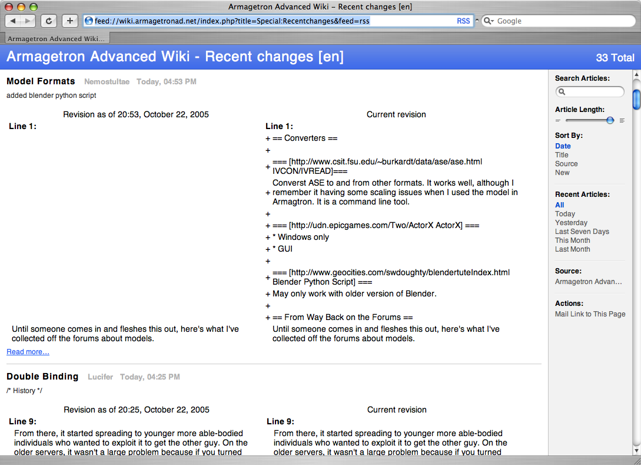Open Read more link under Model Formats
The width and height of the screenshot is (641, 465).
(x=28, y=352)
